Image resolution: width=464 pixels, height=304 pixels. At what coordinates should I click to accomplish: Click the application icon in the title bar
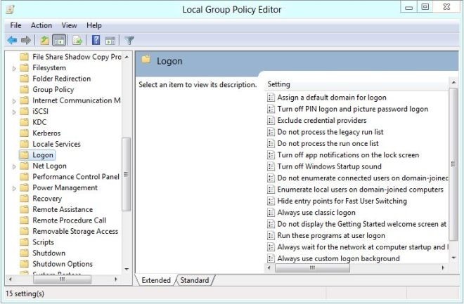click(10, 10)
